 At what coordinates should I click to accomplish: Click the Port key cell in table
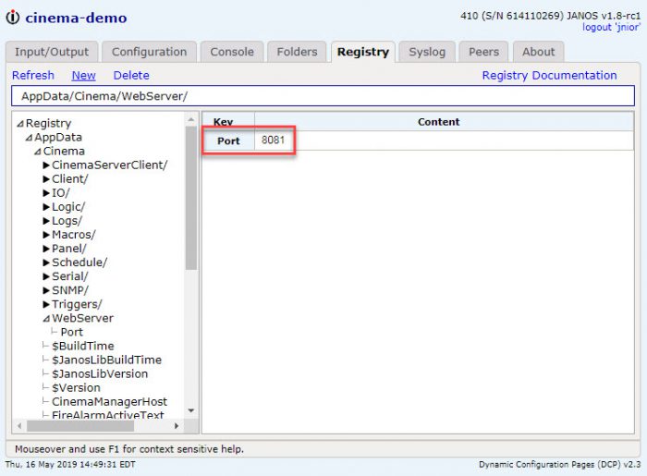point(228,140)
